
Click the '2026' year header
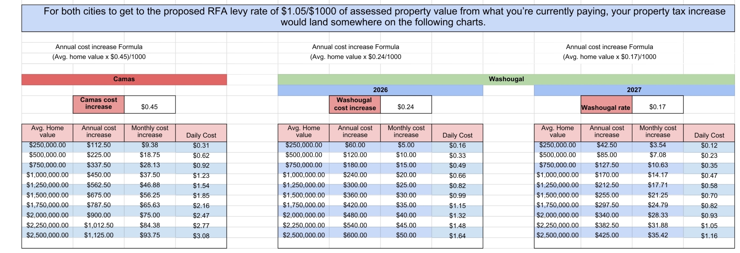(x=381, y=90)
